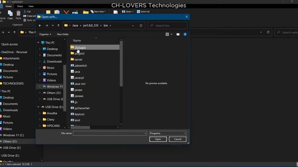Select OneDrive - Personal in Explorer sidebar
This screenshot has height=167, width=298.
14,52
